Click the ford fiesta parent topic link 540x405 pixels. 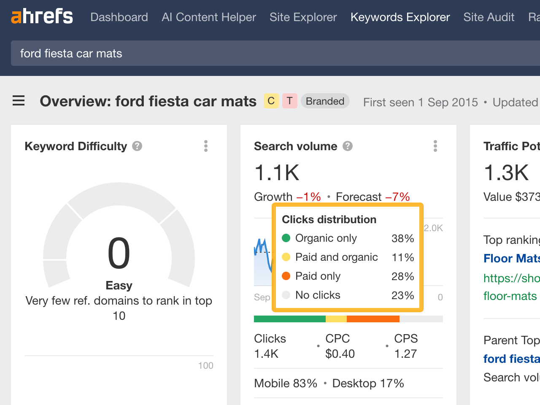(x=512, y=359)
